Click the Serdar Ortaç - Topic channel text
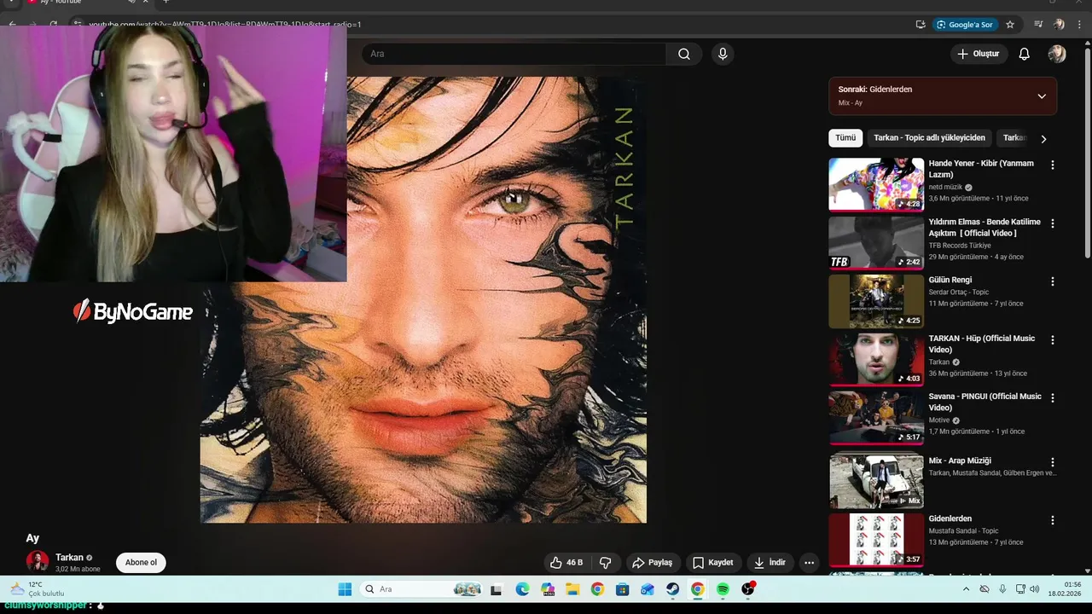Image resolution: width=1092 pixels, height=614 pixels. tap(958, 292)
